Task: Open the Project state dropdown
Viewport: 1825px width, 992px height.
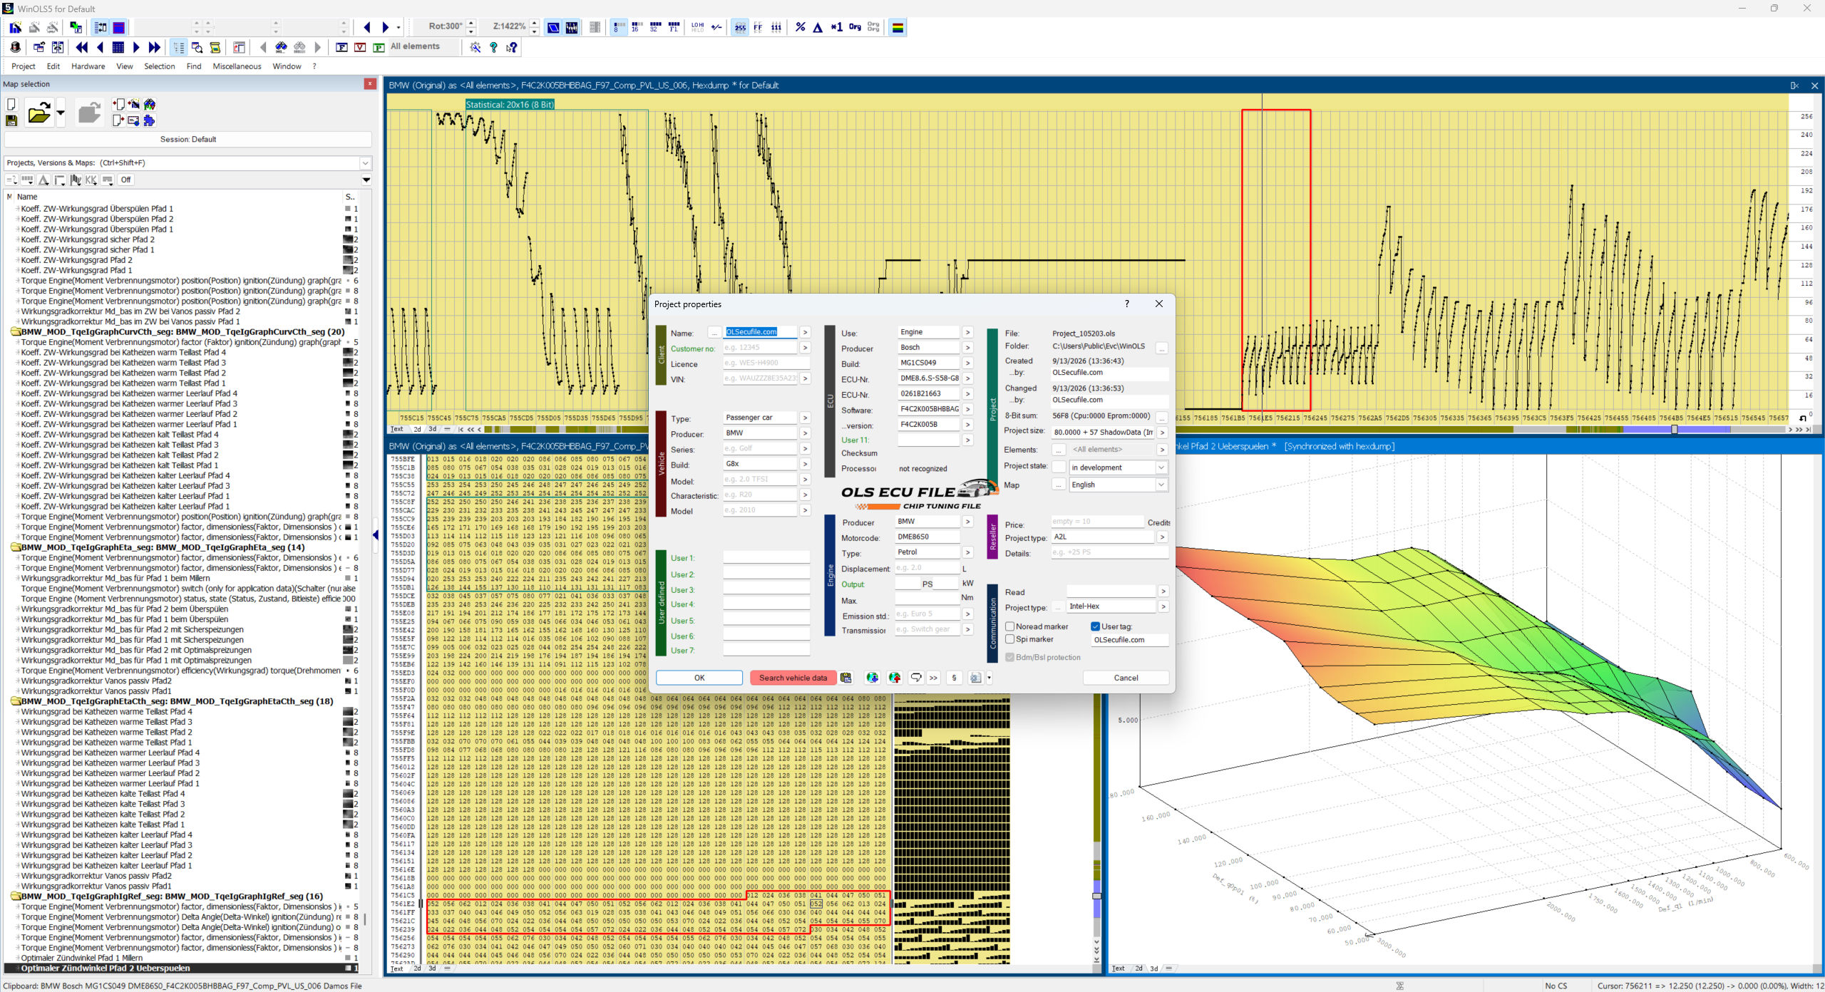Action: pyautogui.click(x=1161, y=467)
